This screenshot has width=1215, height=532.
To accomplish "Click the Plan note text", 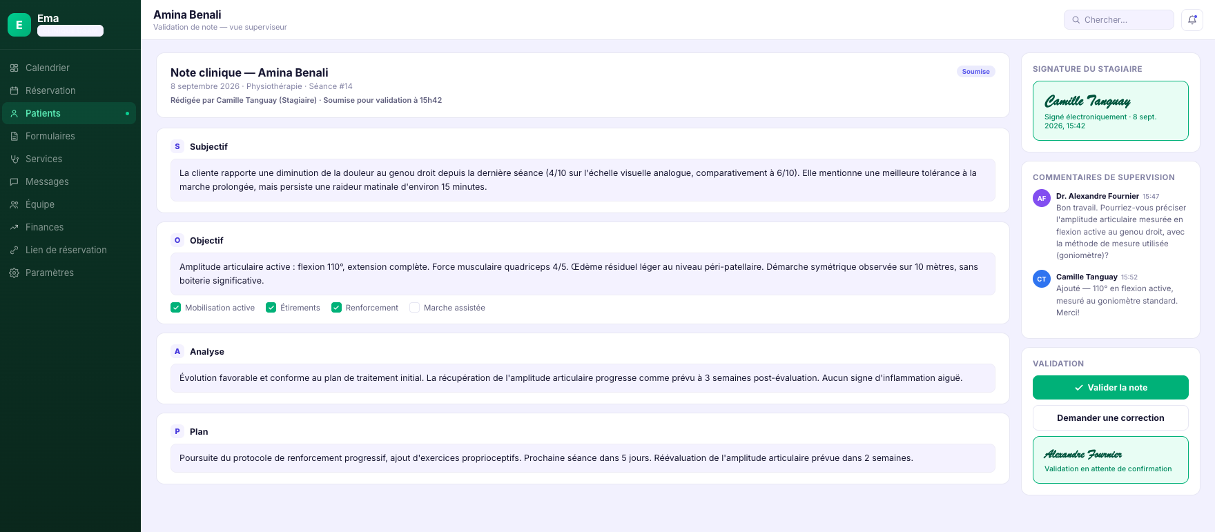I will click(x=583, y=458).
